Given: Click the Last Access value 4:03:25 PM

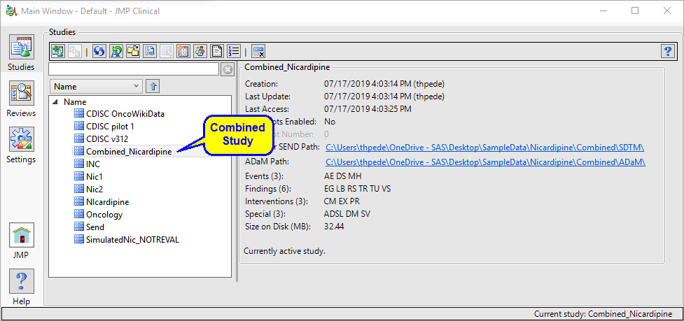Looking at the screenshot, I should click(x=368, y=109).
